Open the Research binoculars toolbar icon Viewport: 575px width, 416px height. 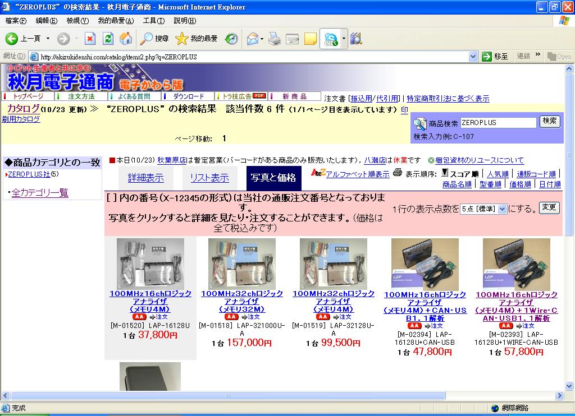click(355, 39)
